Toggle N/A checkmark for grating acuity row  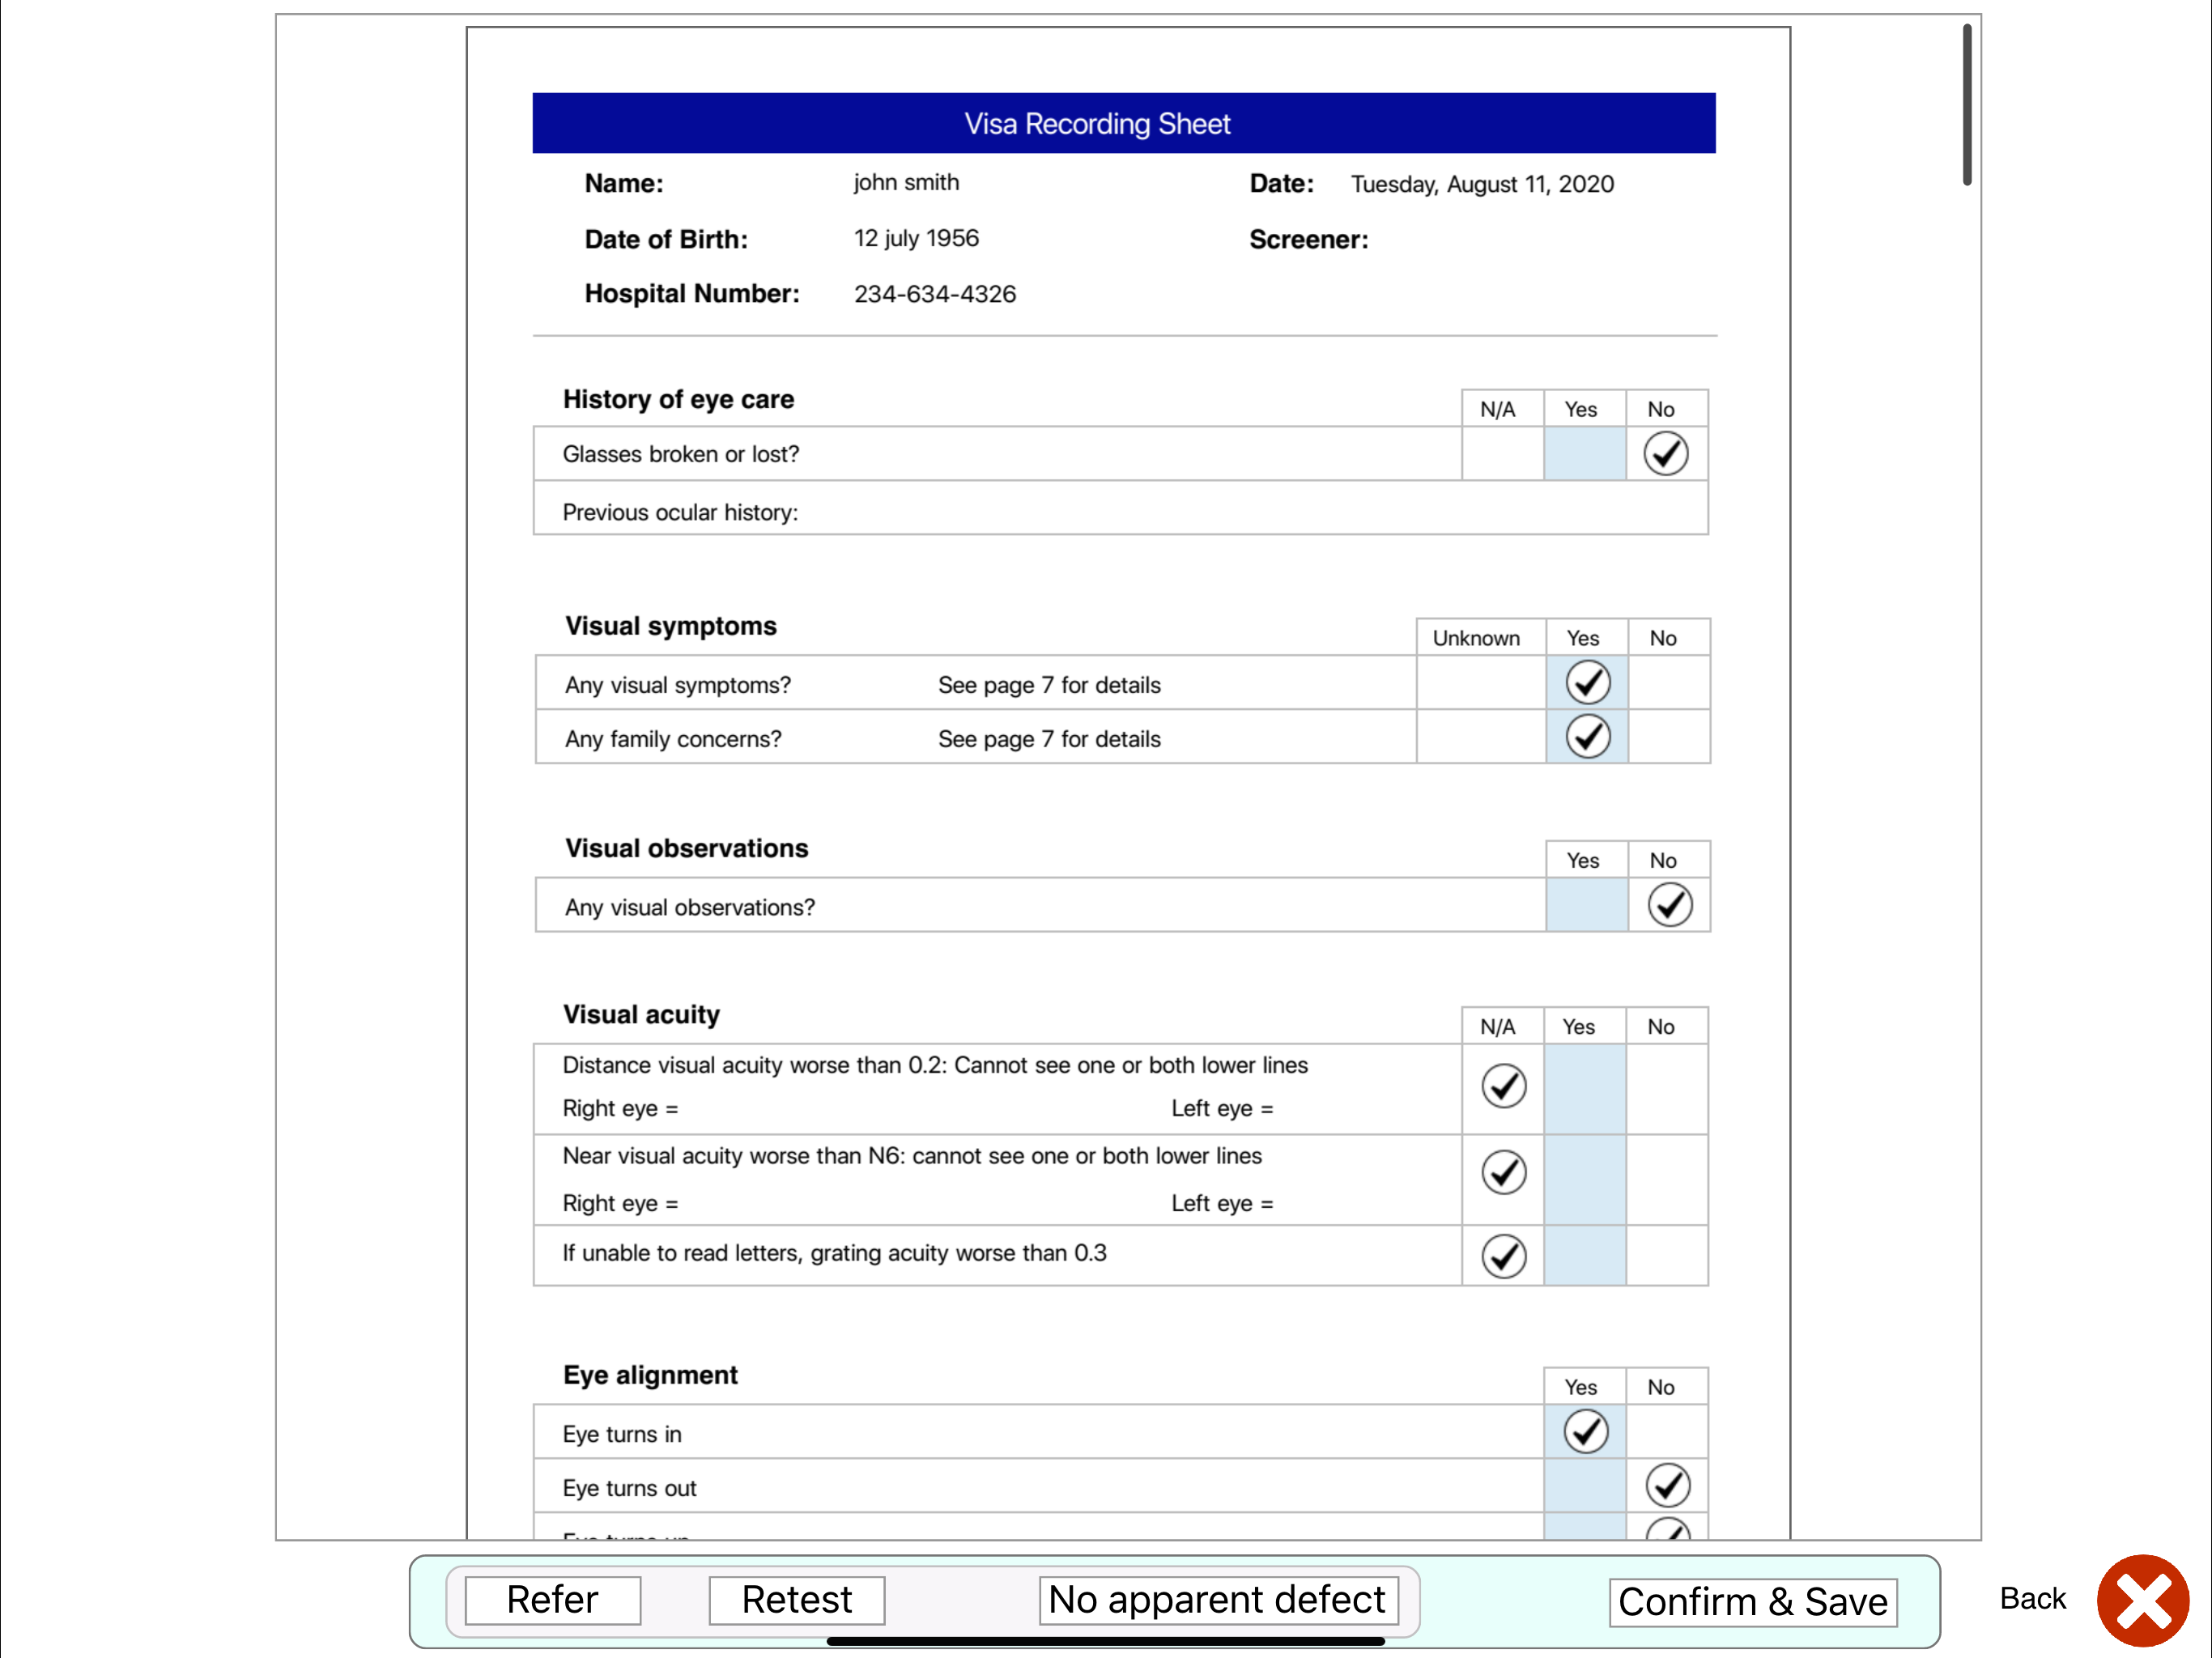click(x=1504, y=1257)
